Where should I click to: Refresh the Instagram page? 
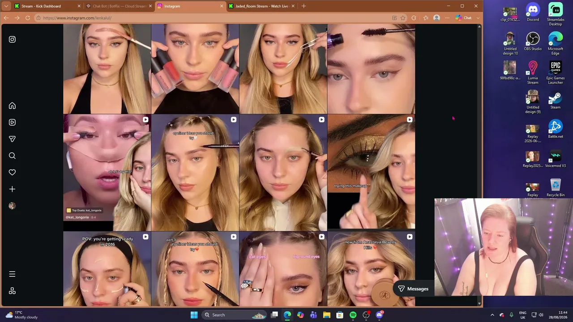point(28,18)
